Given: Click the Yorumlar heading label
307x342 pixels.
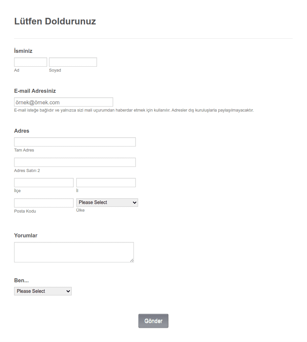Looking at the screenshot, I should [26, 235].
